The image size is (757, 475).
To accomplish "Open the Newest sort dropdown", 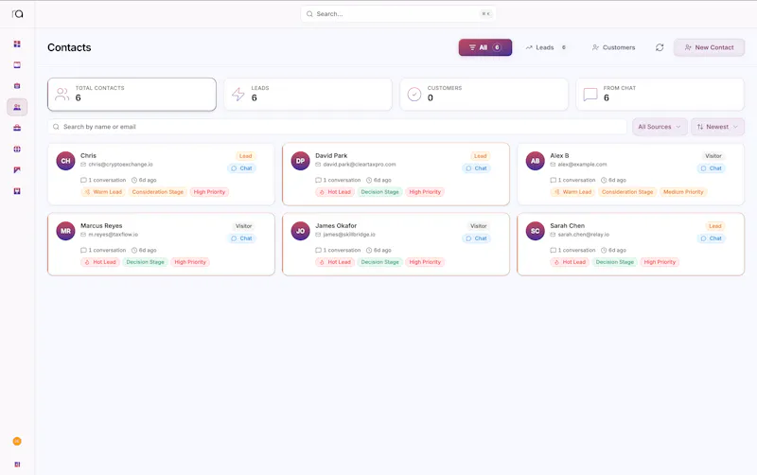I will tap(717, 127).
